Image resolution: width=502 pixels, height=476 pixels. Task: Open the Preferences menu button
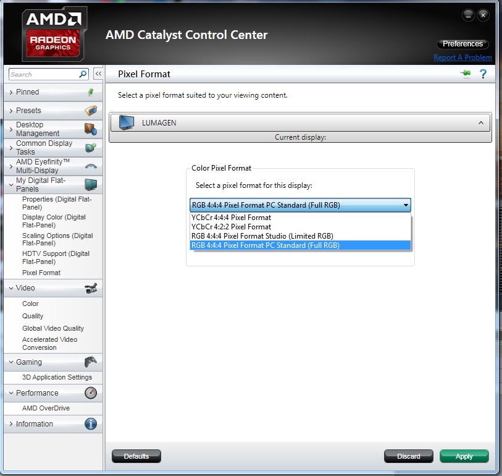tap(462, 44)
